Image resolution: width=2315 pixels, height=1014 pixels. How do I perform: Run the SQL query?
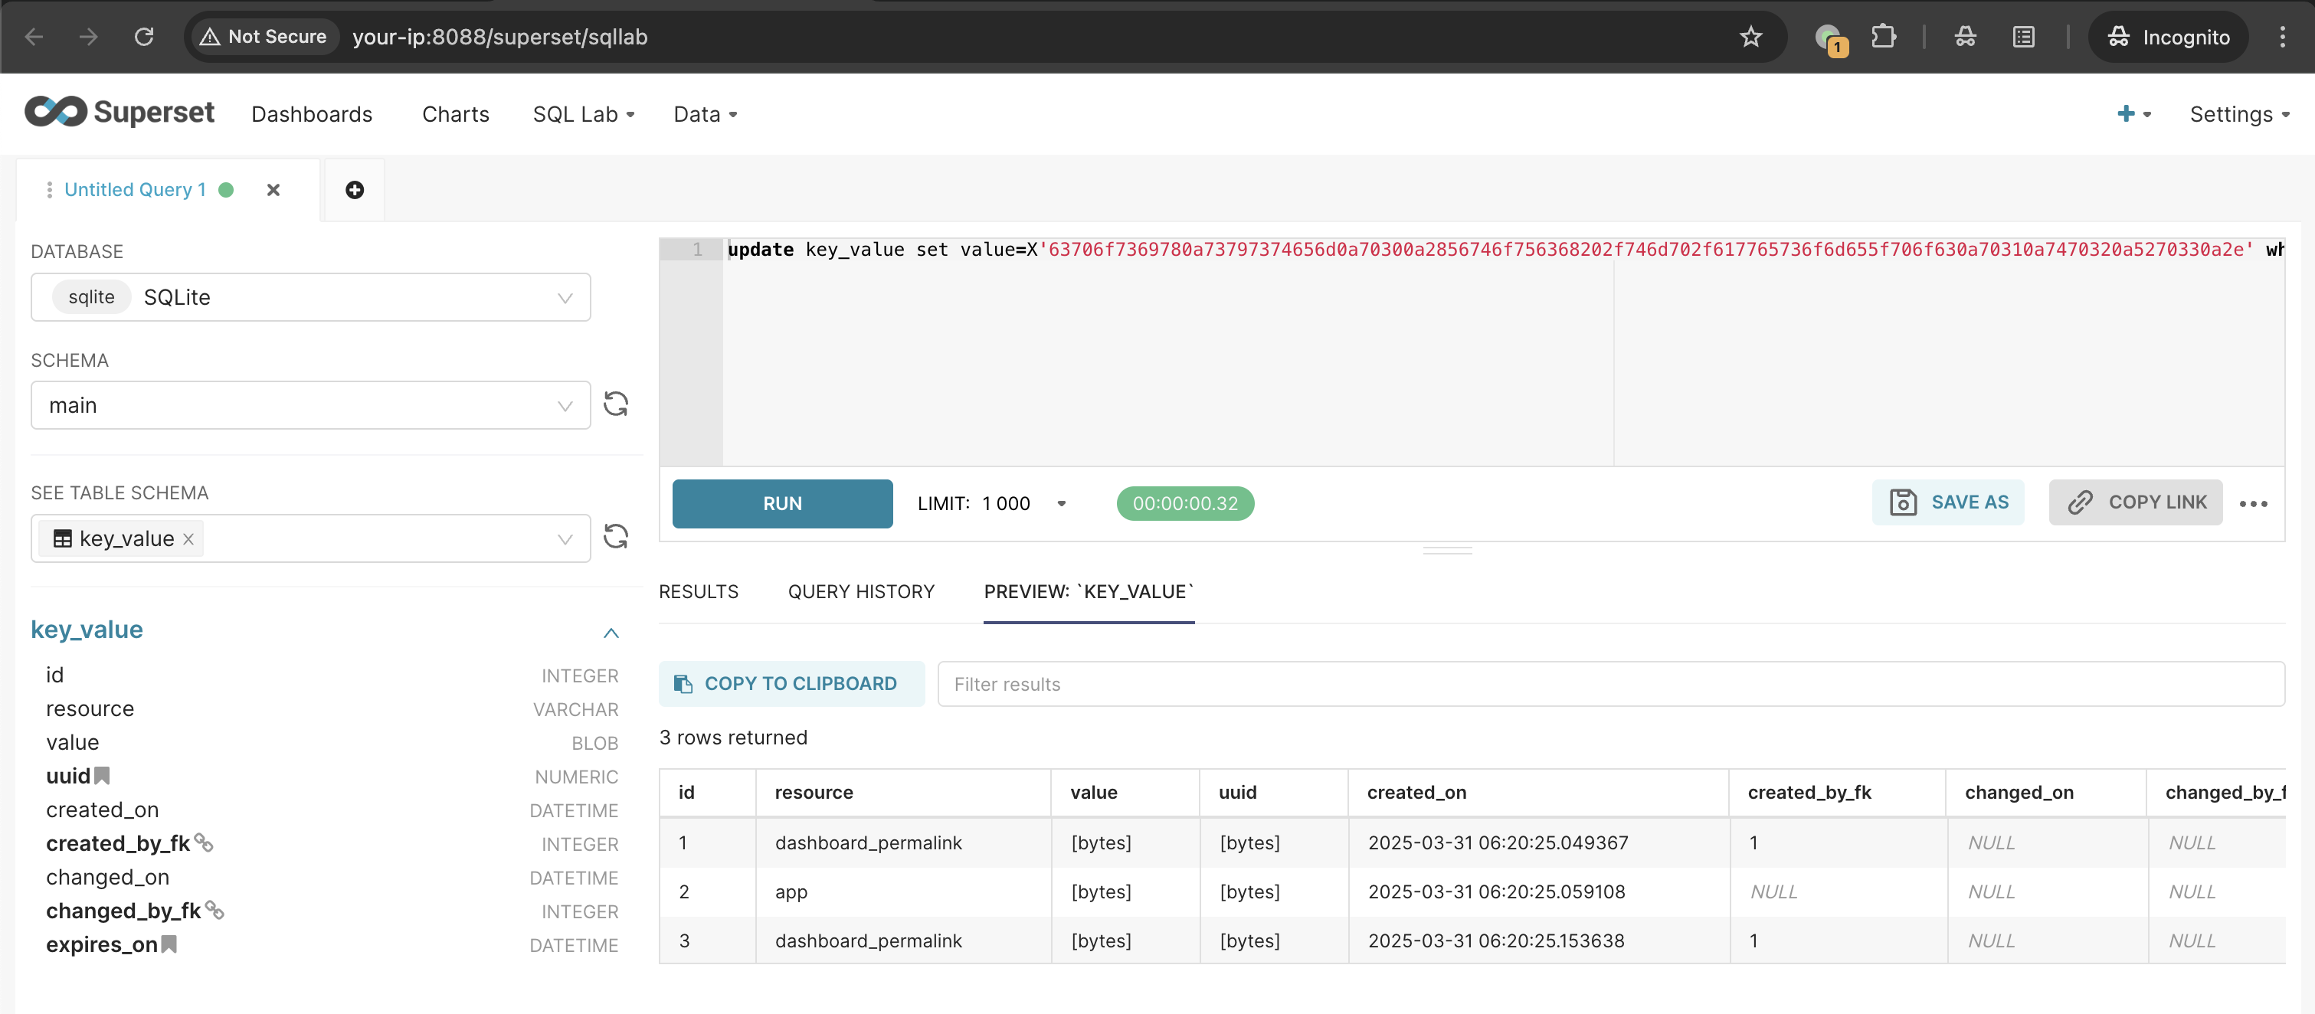(x=782, y=504)
